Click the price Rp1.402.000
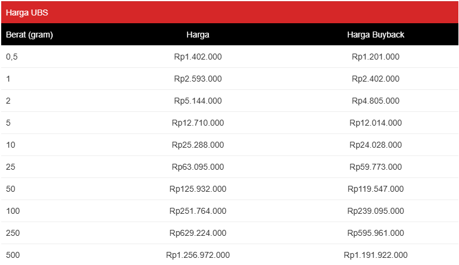Viewport: 459px width, 265px height. click(x=198, y=57)
